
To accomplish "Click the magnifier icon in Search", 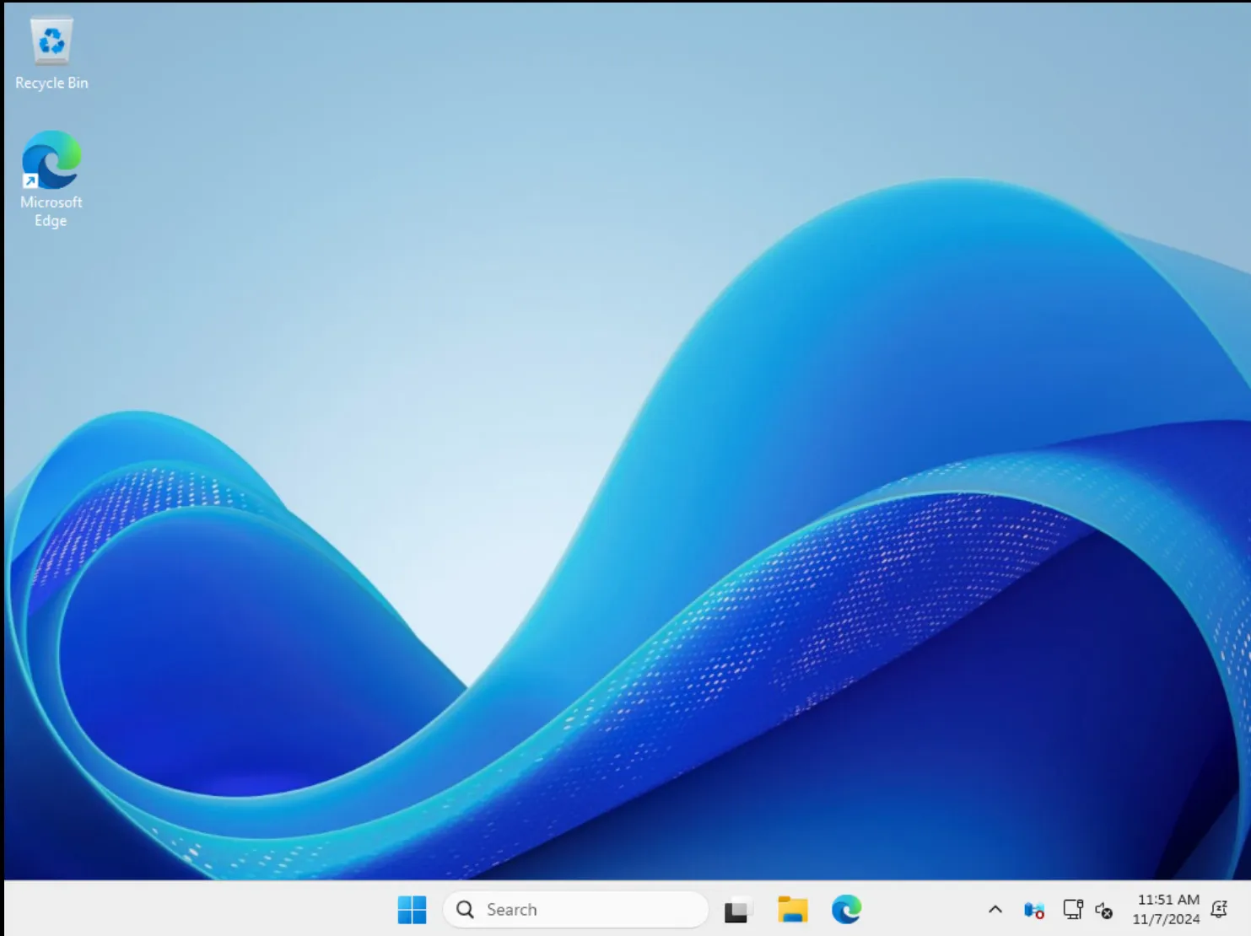I will point(464,909).
